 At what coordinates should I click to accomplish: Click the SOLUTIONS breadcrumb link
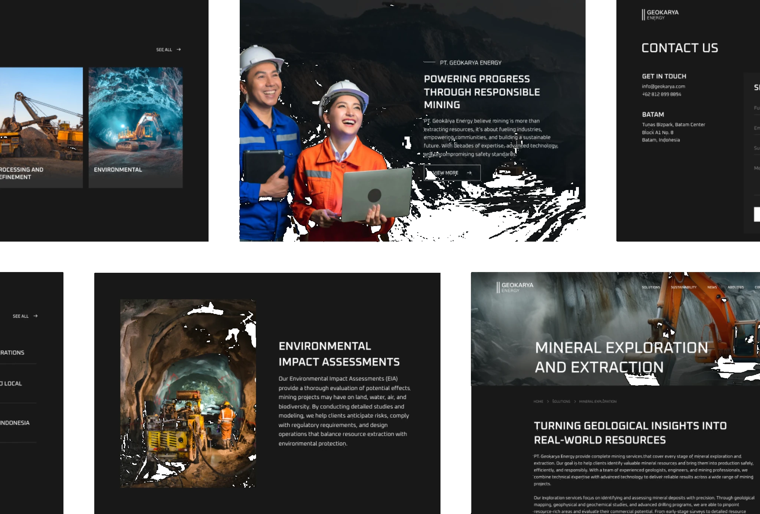click(x=561, y=402)
